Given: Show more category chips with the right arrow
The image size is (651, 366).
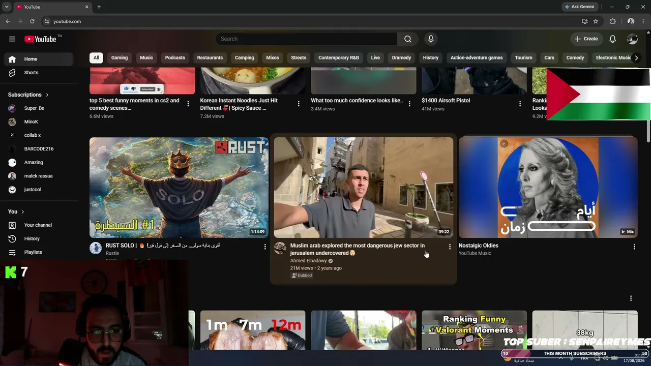Looking at the screenshot, I should point(636,58).
